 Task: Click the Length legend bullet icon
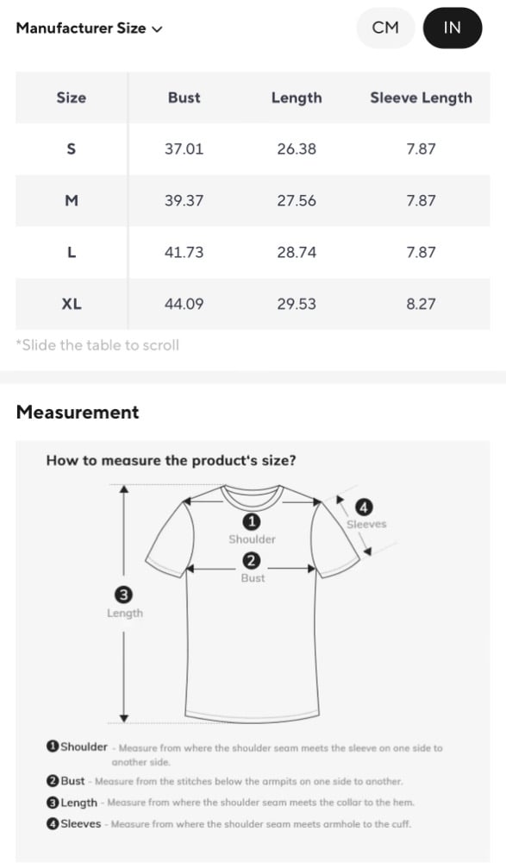coord(53,803)
